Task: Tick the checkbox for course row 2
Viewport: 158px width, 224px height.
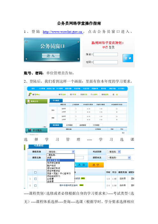Action: click(x=35, y=185)
